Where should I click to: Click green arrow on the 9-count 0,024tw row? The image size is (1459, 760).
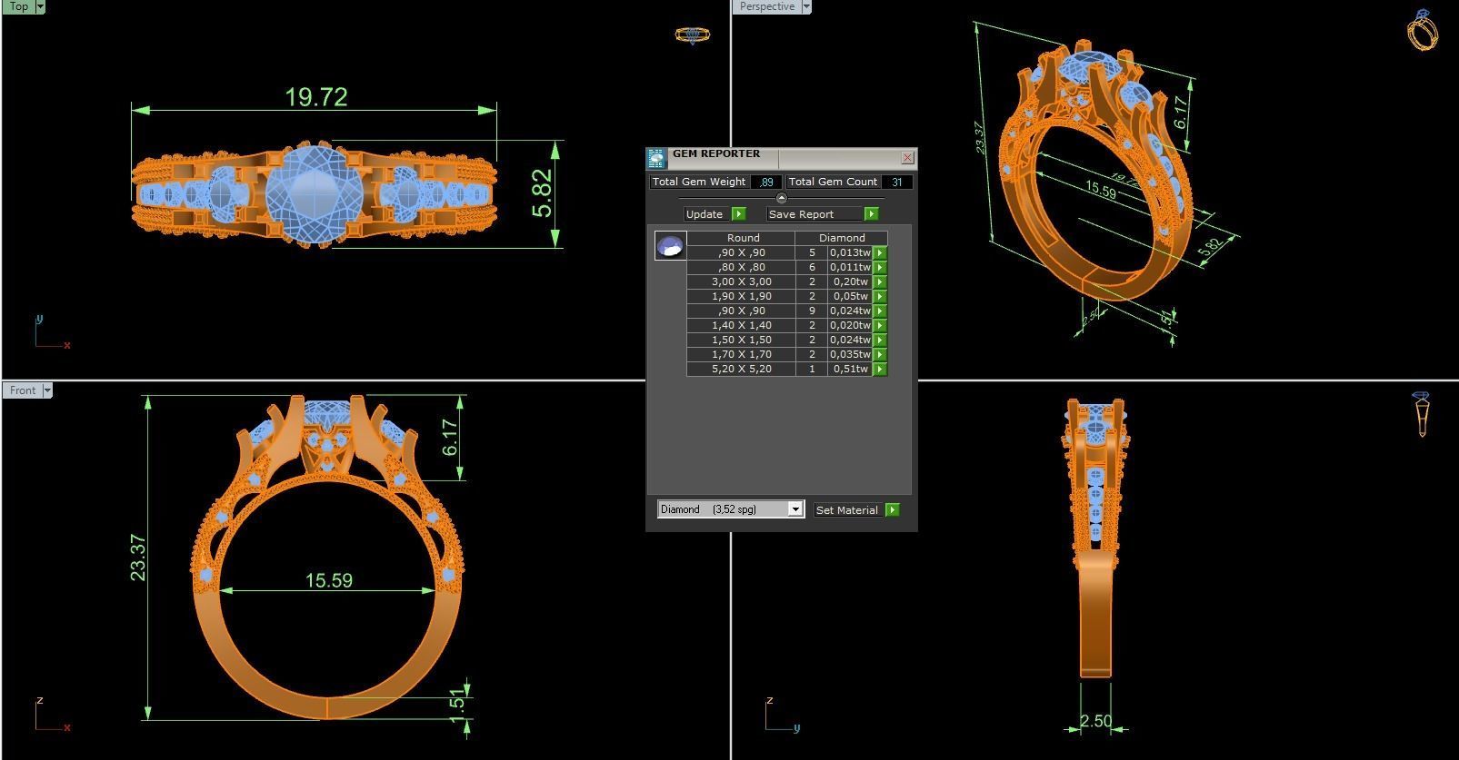[880, 311]
